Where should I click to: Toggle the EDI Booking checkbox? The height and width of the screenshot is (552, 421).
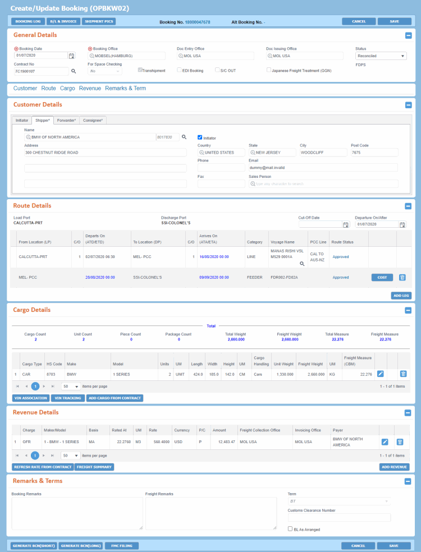click(179, 71)
